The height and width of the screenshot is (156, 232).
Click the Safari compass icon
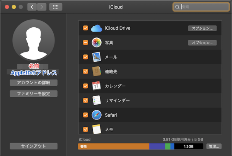click(x=96, y=115)
